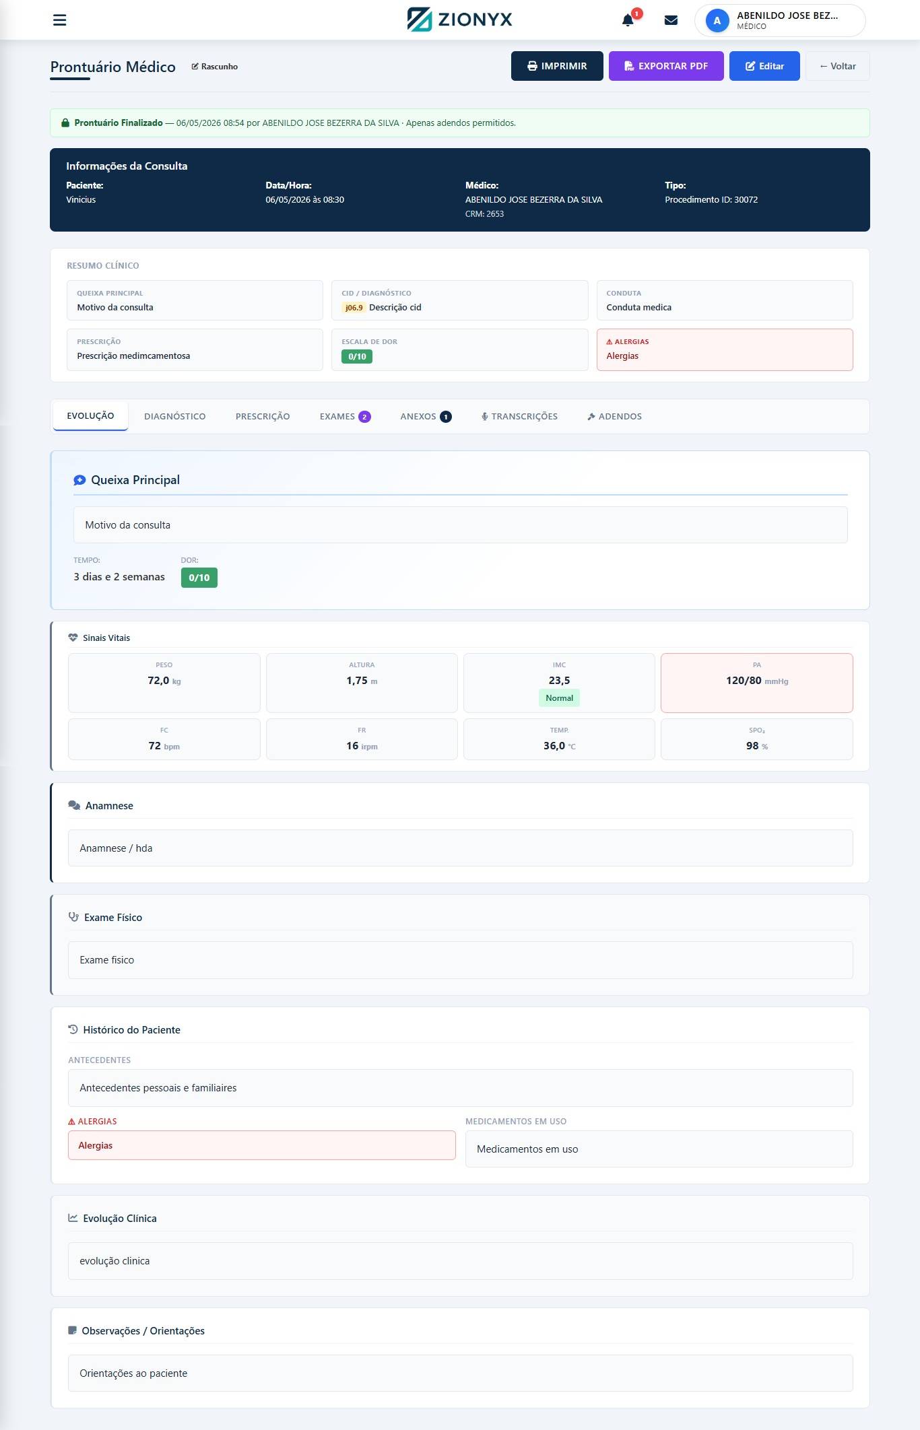Open the Exames tab
This screenshot has width=920, height=1430.
345,417
